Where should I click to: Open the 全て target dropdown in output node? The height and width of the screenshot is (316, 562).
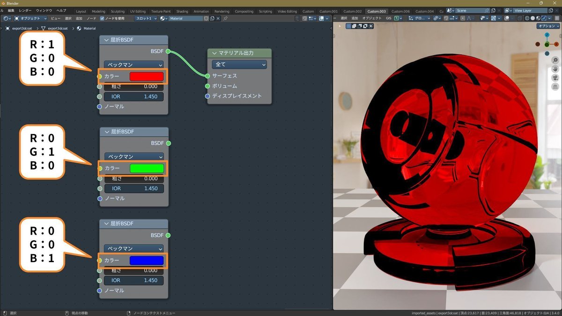[x=239, y=64]
